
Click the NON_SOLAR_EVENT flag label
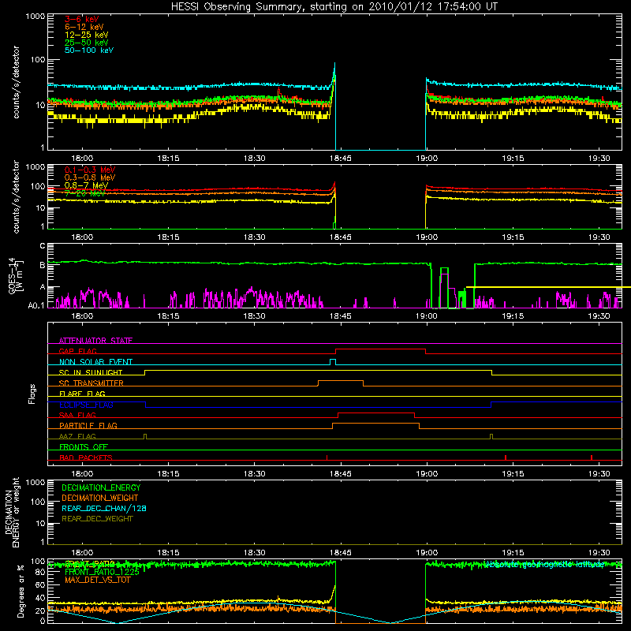tap(95, 362)
